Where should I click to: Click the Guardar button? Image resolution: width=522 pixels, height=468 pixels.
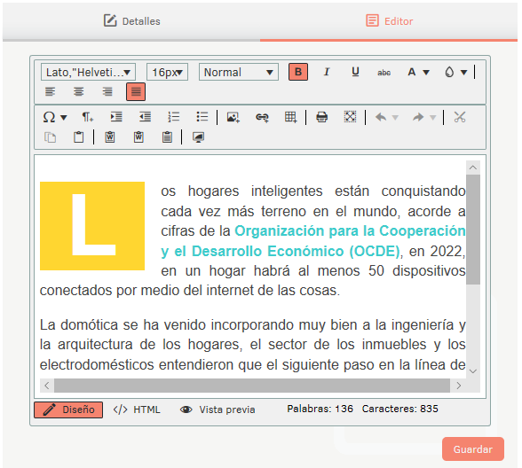472,449
